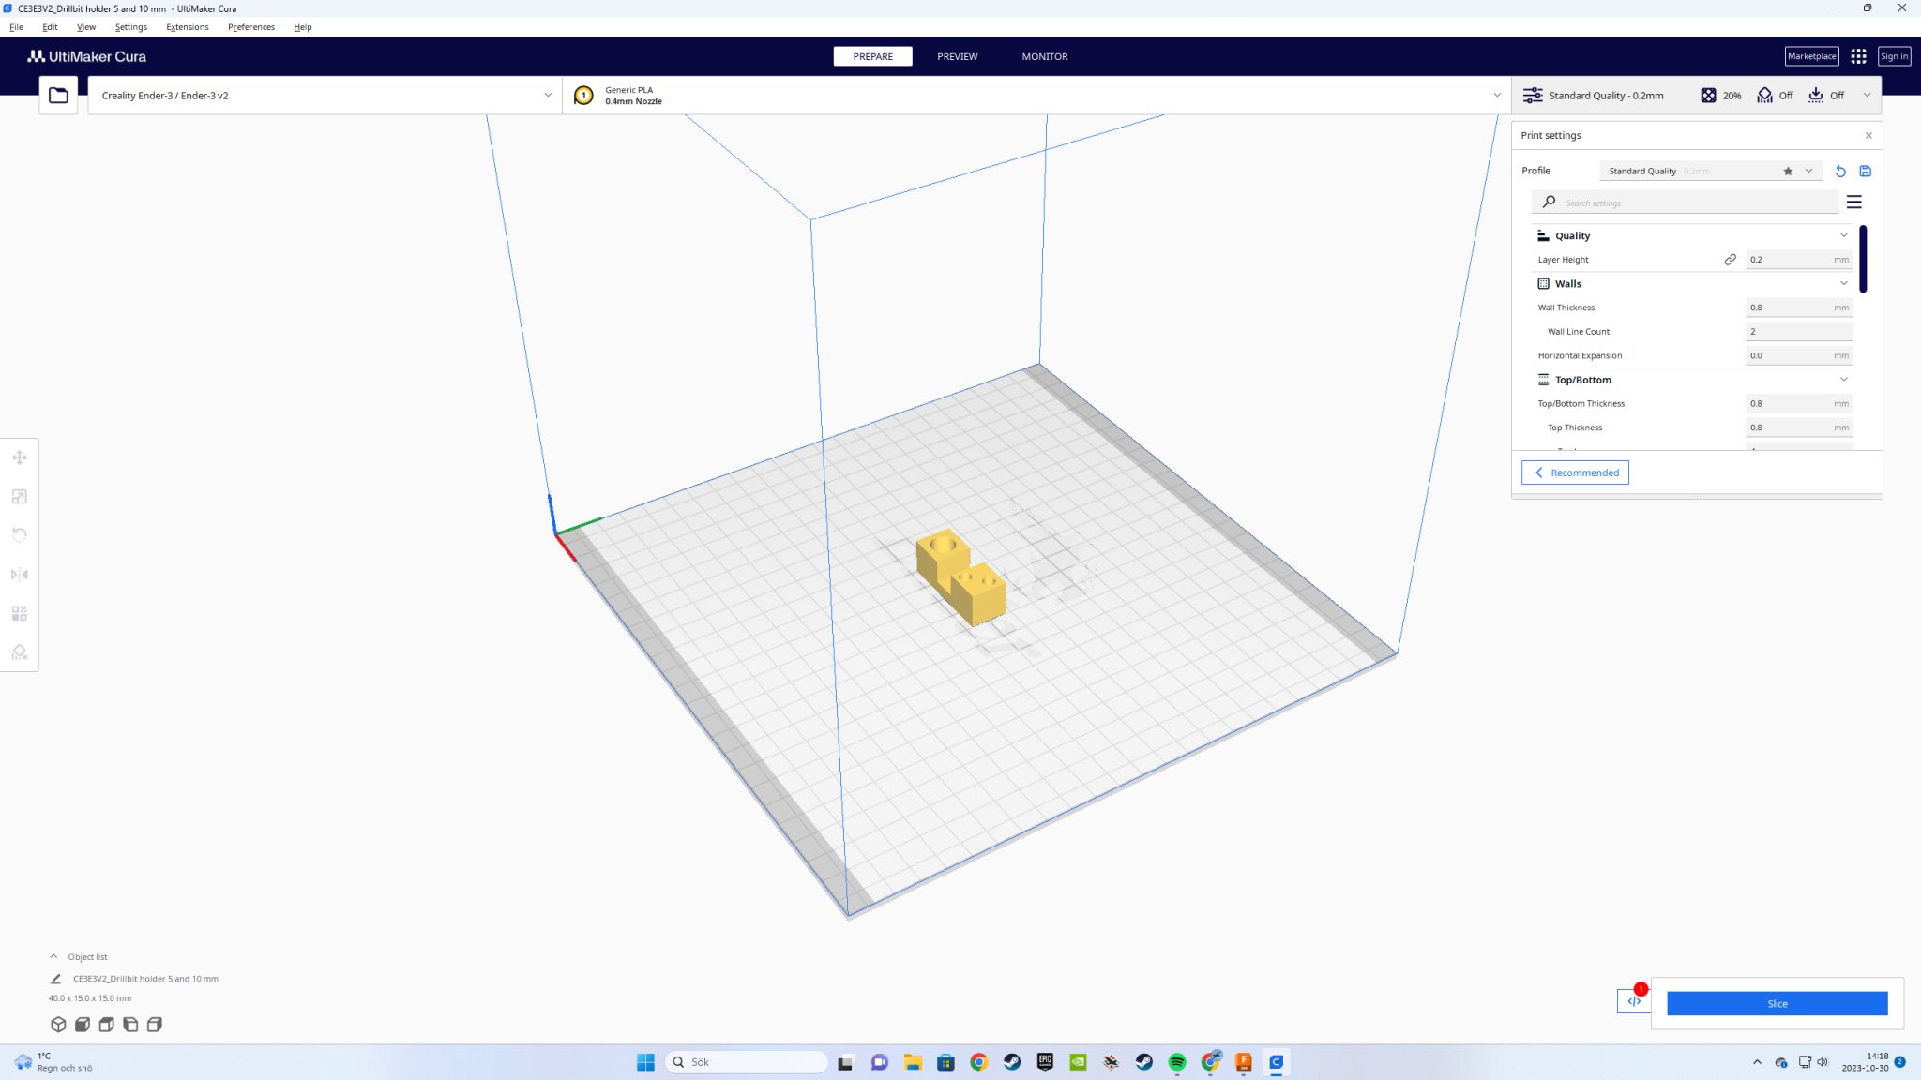The image size is (1921, 1080).
Task: Open the setting visibility hamburger menu
Action: click(x=1854, y=202)
